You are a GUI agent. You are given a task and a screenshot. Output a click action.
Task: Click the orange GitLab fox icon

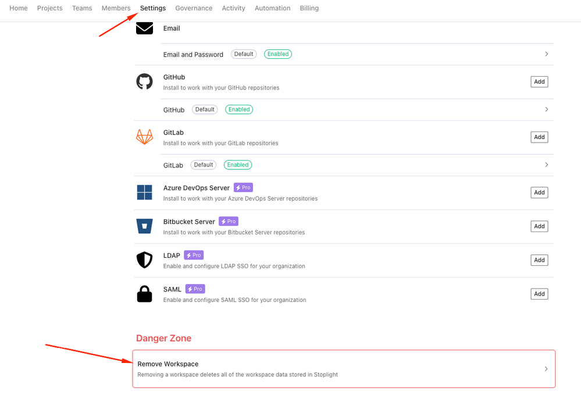(x=144, y=137)
